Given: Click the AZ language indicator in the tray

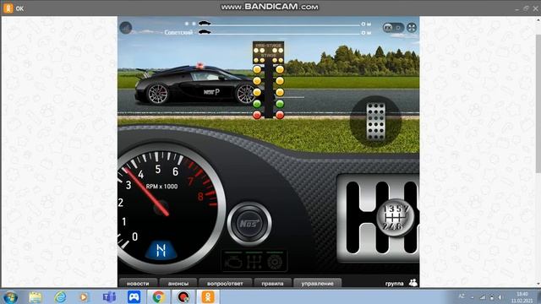Looking at the screenshot, I should [462, 296].
